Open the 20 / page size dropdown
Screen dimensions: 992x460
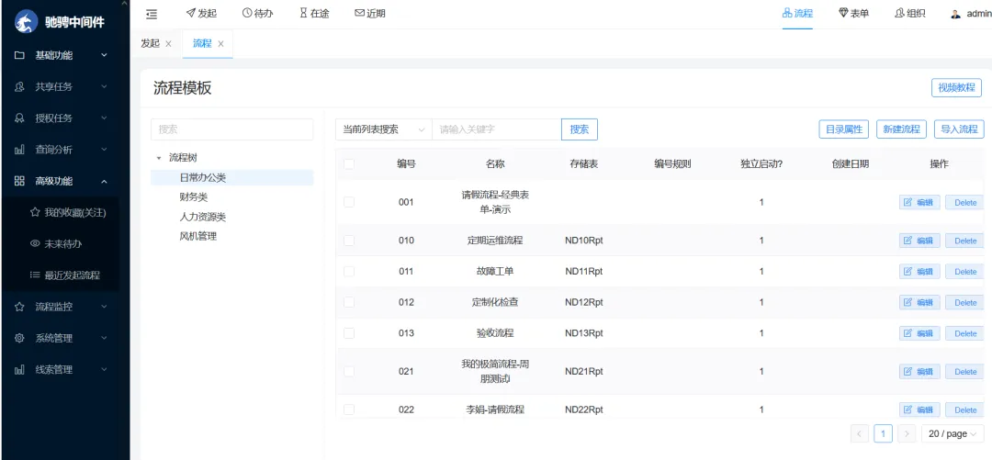coord(952,433)
